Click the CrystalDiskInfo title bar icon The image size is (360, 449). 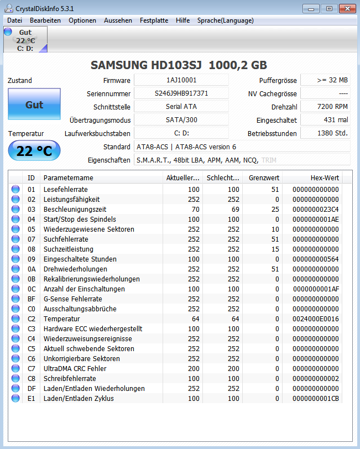coord(9,8)
